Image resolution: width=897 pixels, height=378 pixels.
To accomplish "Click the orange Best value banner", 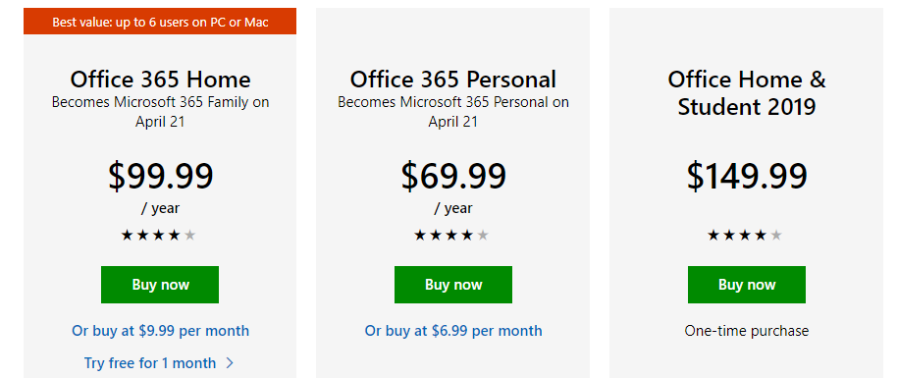I will (x=160, y=22).
